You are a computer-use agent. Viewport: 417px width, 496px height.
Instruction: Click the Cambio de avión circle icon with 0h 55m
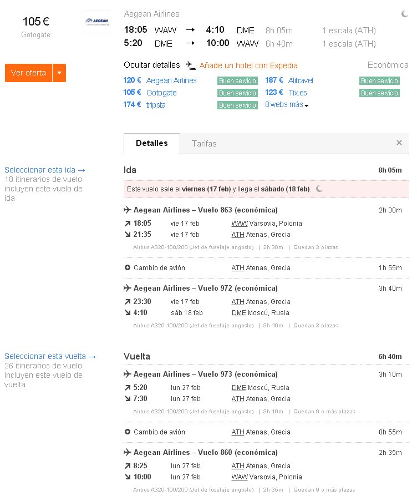coord(128,432)
